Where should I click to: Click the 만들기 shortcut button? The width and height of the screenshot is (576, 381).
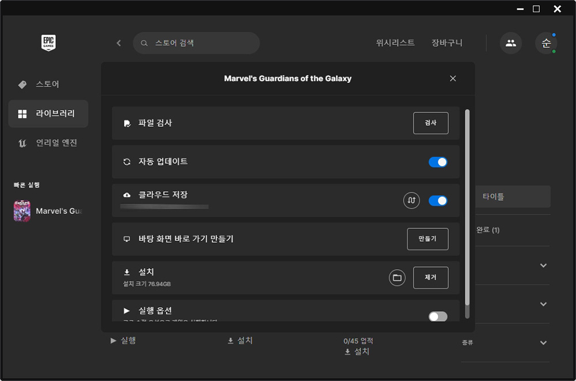(x=427, y=239)
